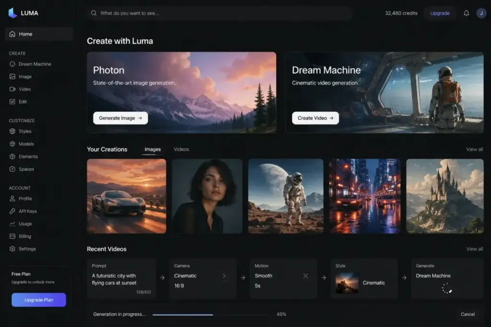Click the Smooth motion value
This screenshot has height=327, width=491.
(x=263, y=276)
